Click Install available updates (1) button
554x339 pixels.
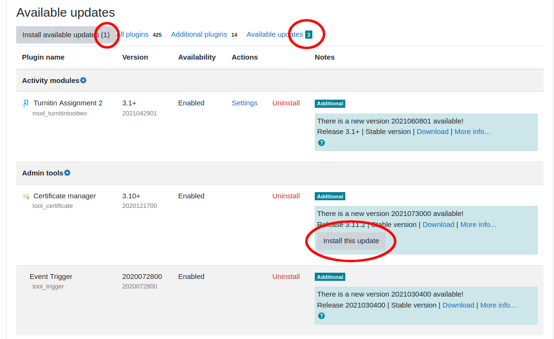click(66, 35)
